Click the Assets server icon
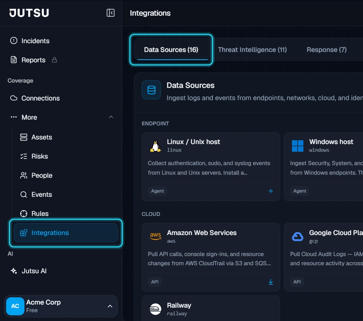 (24, 137)
